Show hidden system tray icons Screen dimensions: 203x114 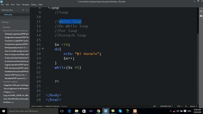click(x=171, y=111)
